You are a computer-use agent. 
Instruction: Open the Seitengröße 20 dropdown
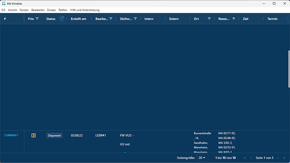tap(202, 158)
